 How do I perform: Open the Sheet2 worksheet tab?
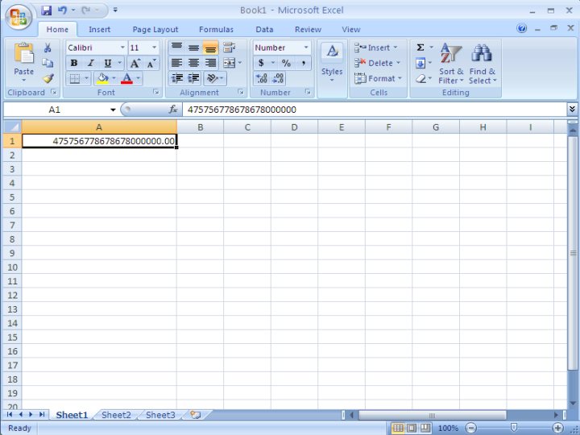[116, 415]
